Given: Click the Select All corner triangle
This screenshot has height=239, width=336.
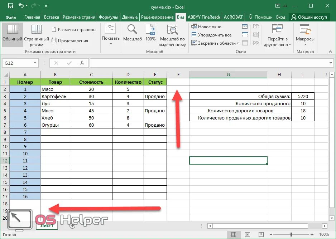Looking at the screenshot, I should [6, 75].
